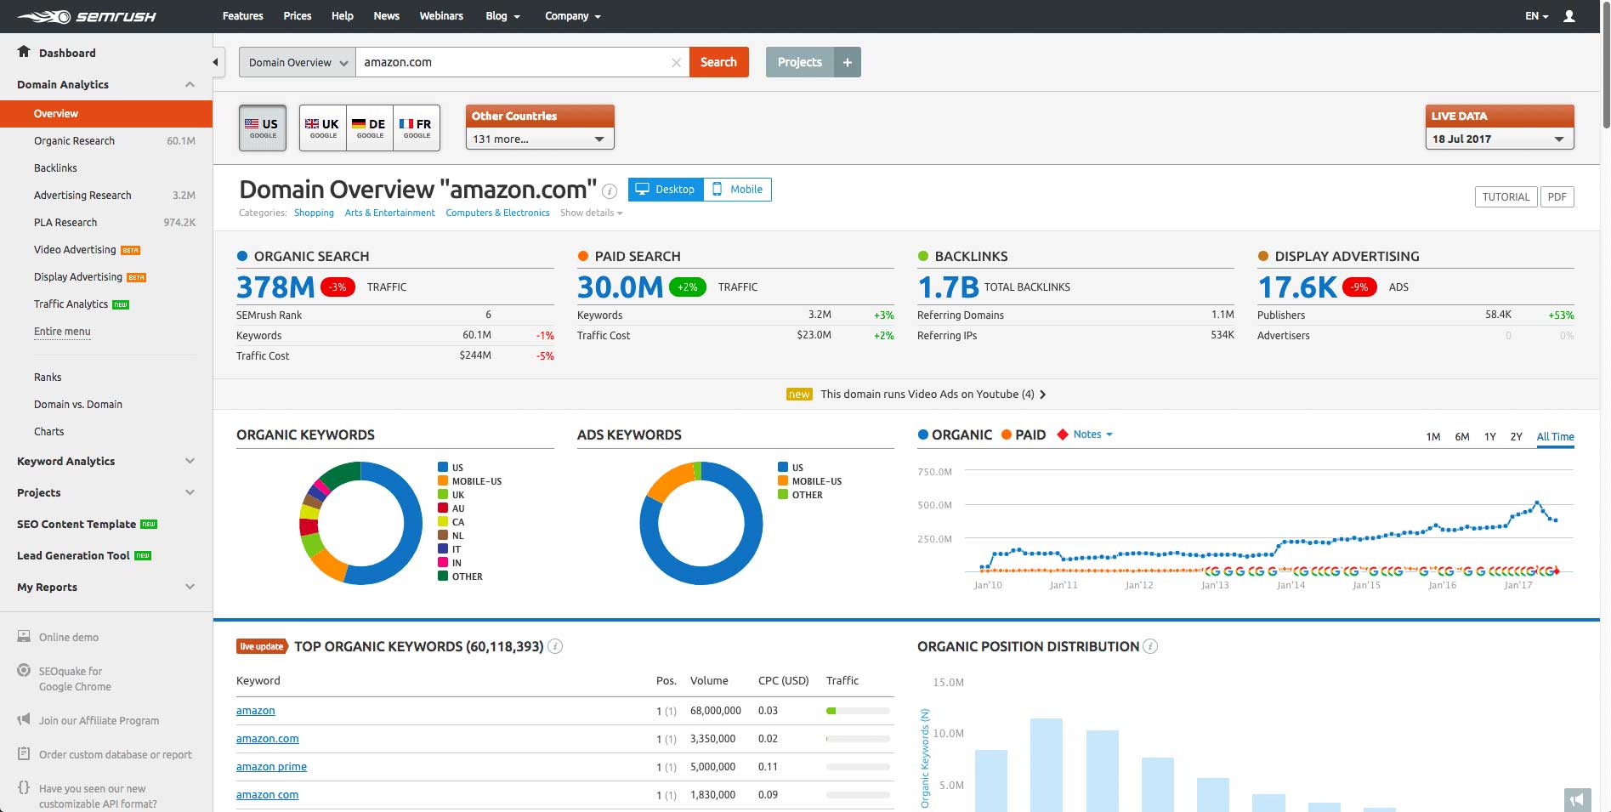1611x812 pixels.
Task: Select the UK Google database
Action: pos(322,128)
